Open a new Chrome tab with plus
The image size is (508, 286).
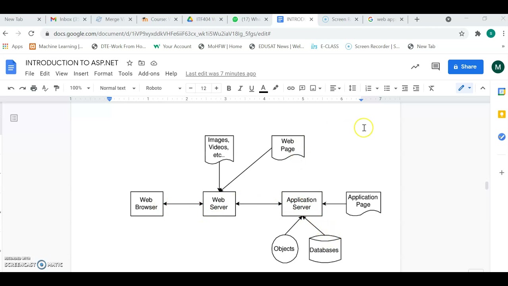coord(417,19)
